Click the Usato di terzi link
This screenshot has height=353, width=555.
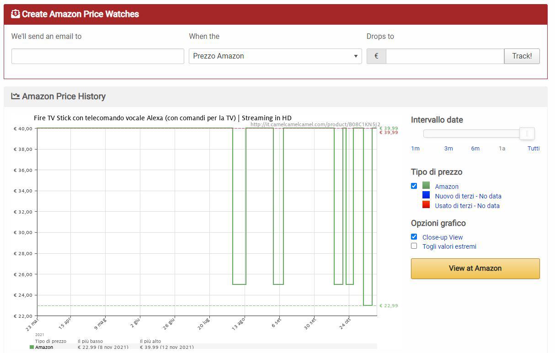(467, 206)
